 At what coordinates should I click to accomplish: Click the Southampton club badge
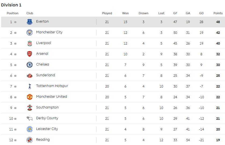(x=30, y=108)
